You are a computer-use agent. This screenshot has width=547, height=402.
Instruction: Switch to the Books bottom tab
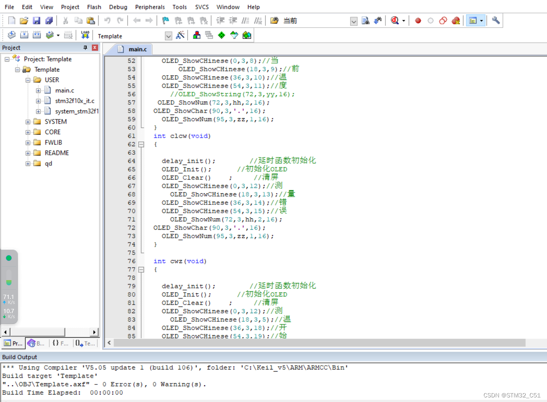click(36, 343)
